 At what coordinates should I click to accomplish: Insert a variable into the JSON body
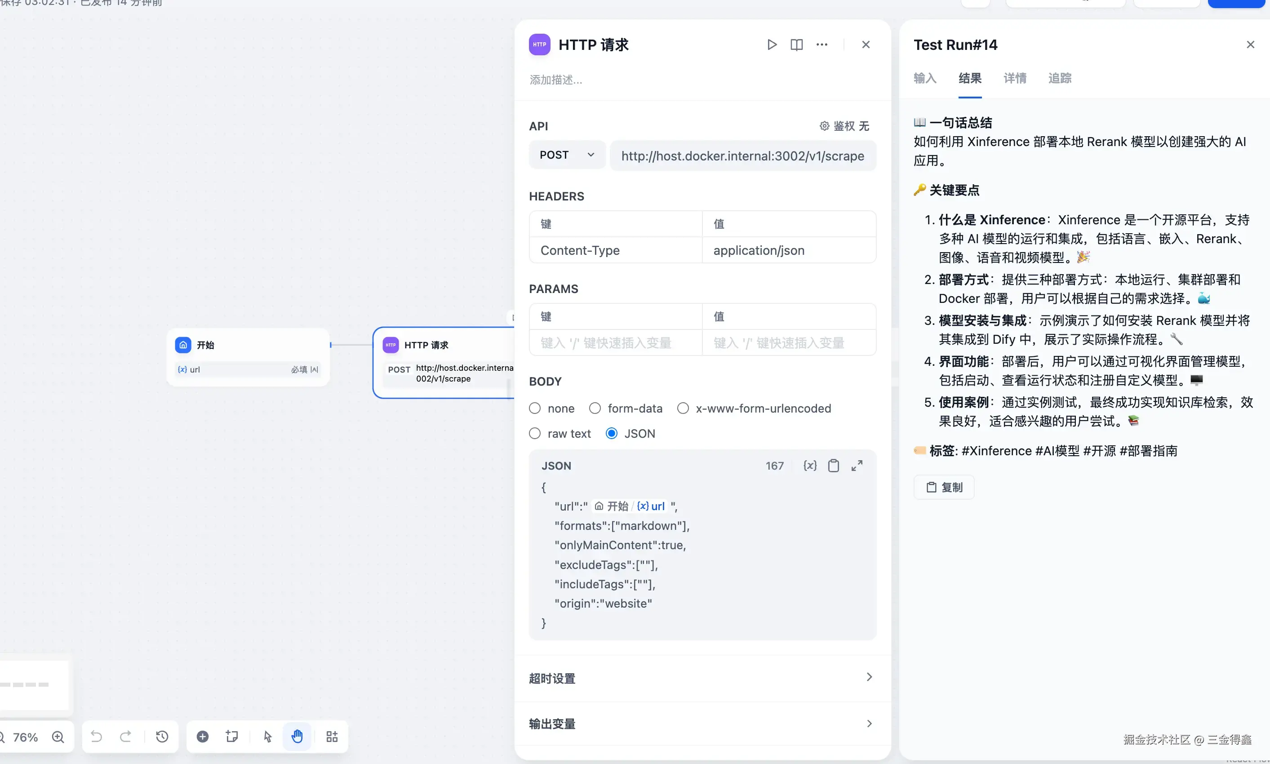(810, 466)
